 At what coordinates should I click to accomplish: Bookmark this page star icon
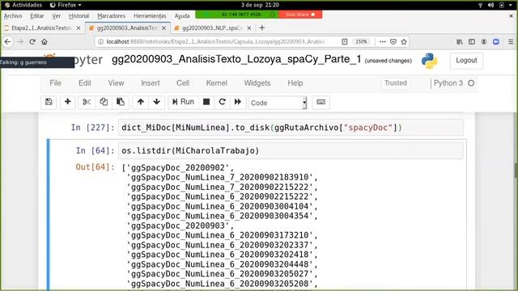(404, 41)
